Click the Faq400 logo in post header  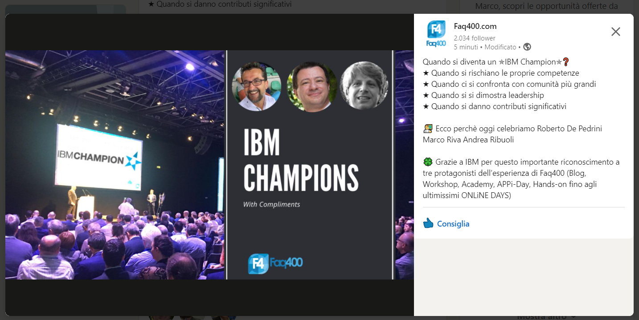(436, 34)
